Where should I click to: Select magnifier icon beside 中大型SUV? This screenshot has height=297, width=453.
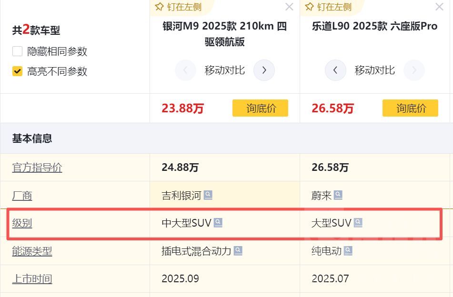pyautogui.click(x=218, y=222)
